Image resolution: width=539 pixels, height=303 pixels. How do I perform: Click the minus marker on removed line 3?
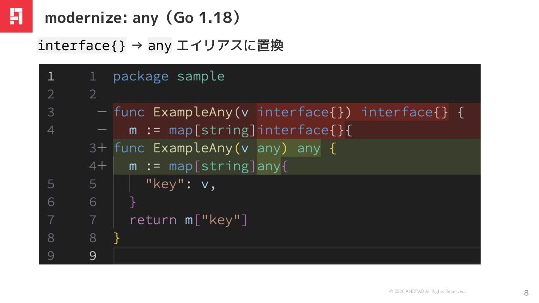pyautogui.click(x=102, y=112)
